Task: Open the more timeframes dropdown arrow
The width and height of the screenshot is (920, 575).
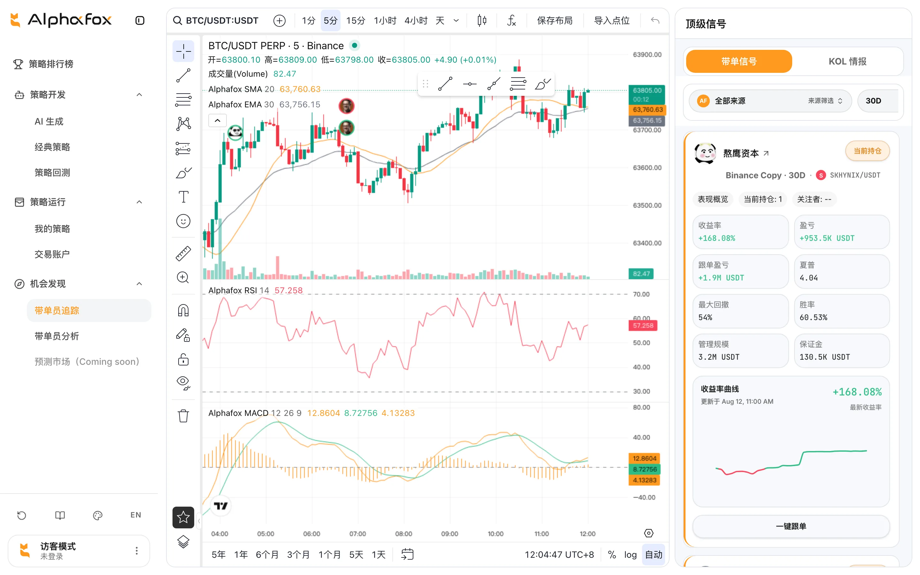Action: 456,20
